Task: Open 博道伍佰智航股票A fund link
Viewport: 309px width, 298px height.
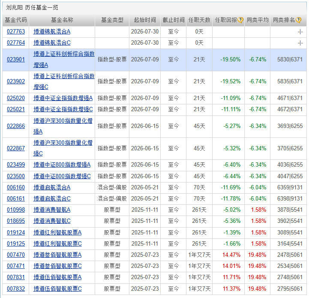Action: coord(57,277)
